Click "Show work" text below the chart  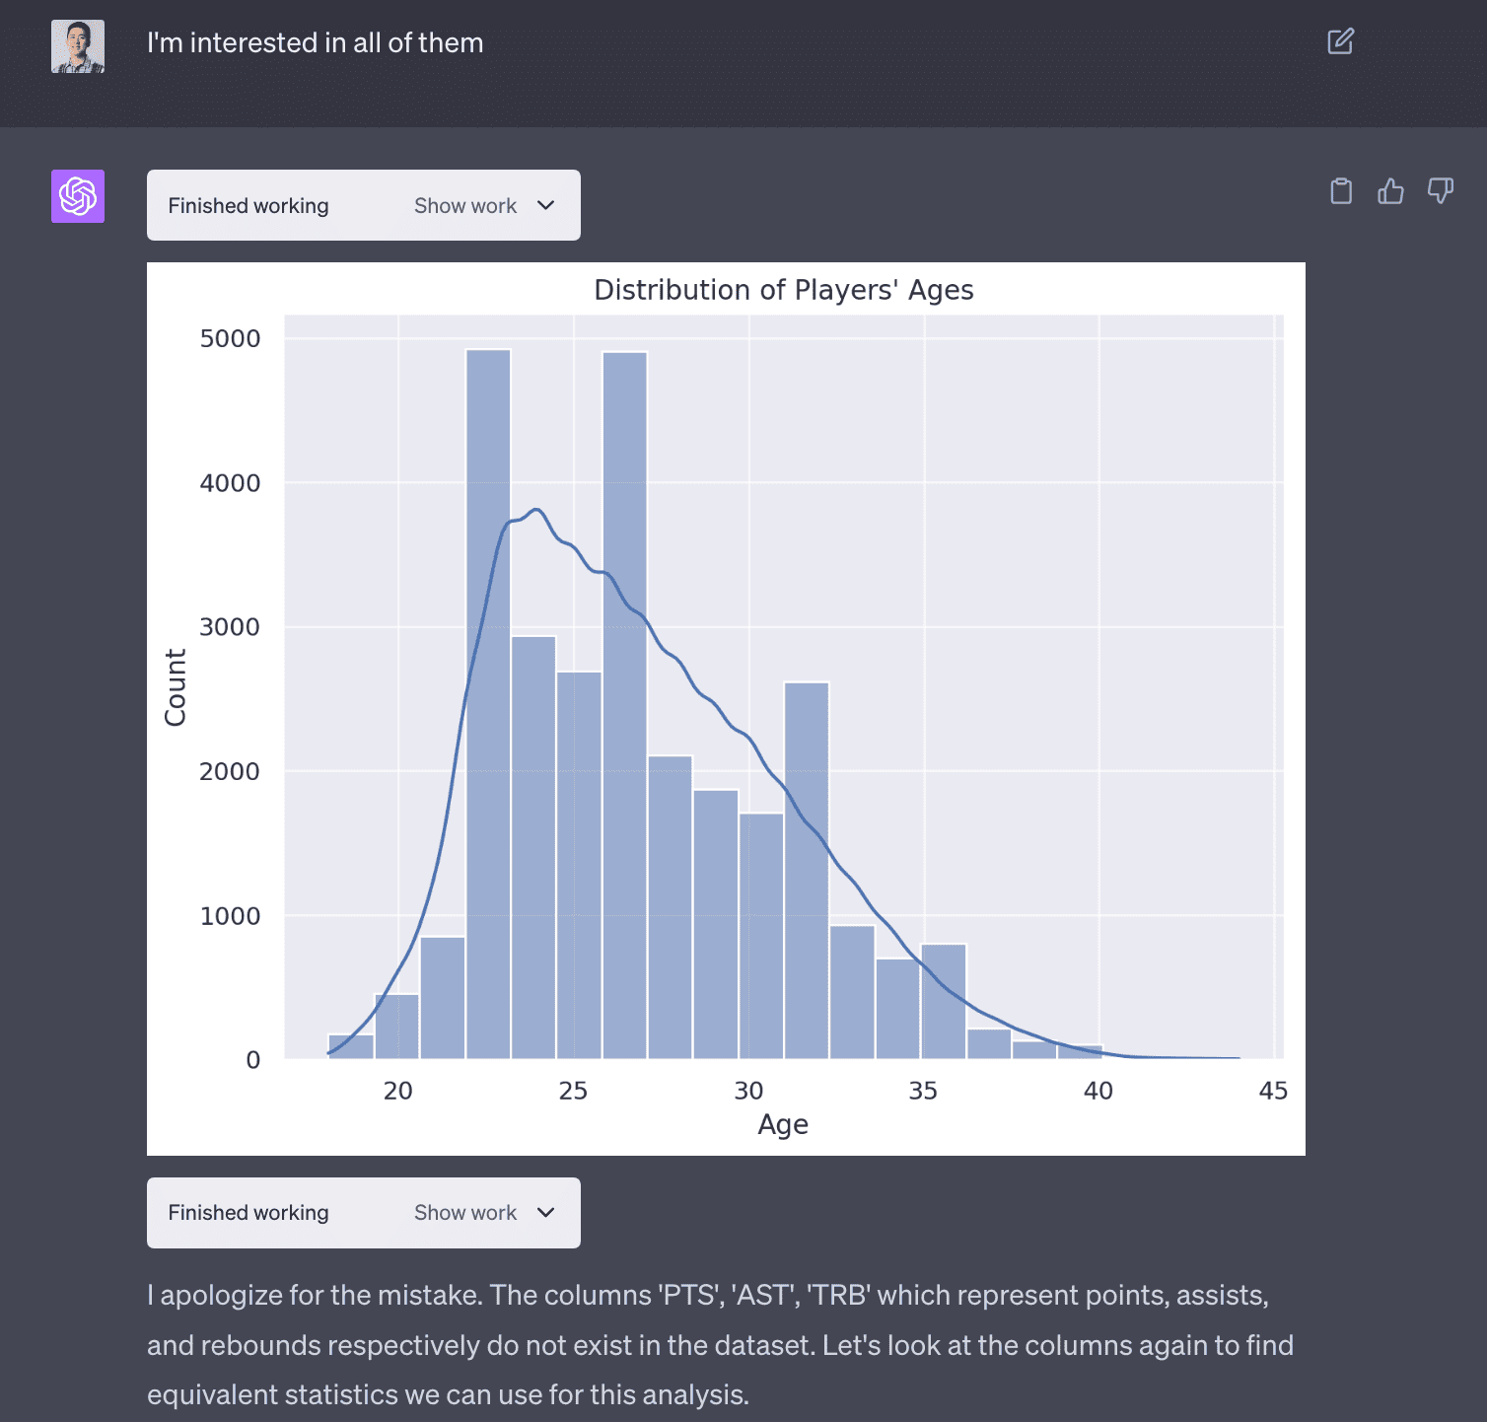tap(465, 1212)
